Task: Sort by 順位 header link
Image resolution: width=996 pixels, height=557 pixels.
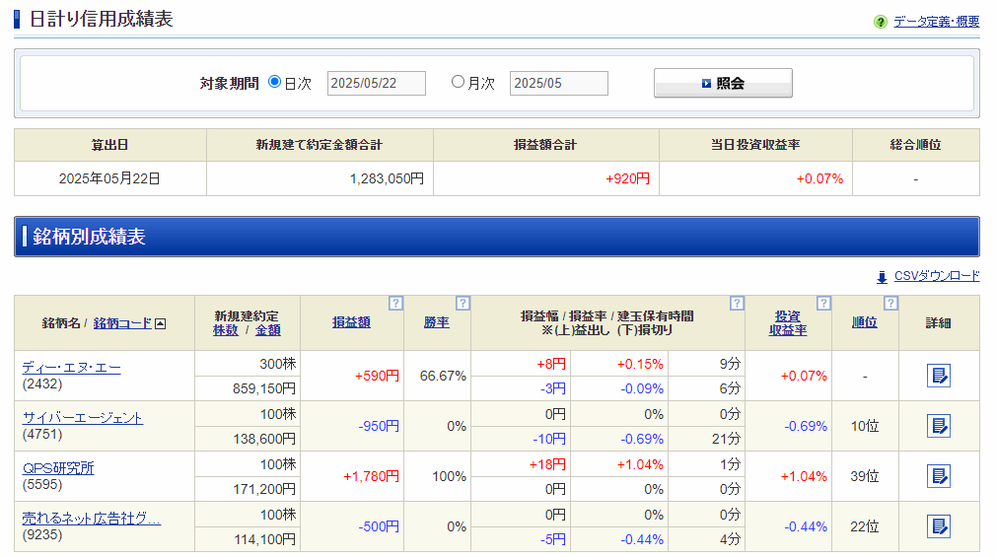Action: 865,322
